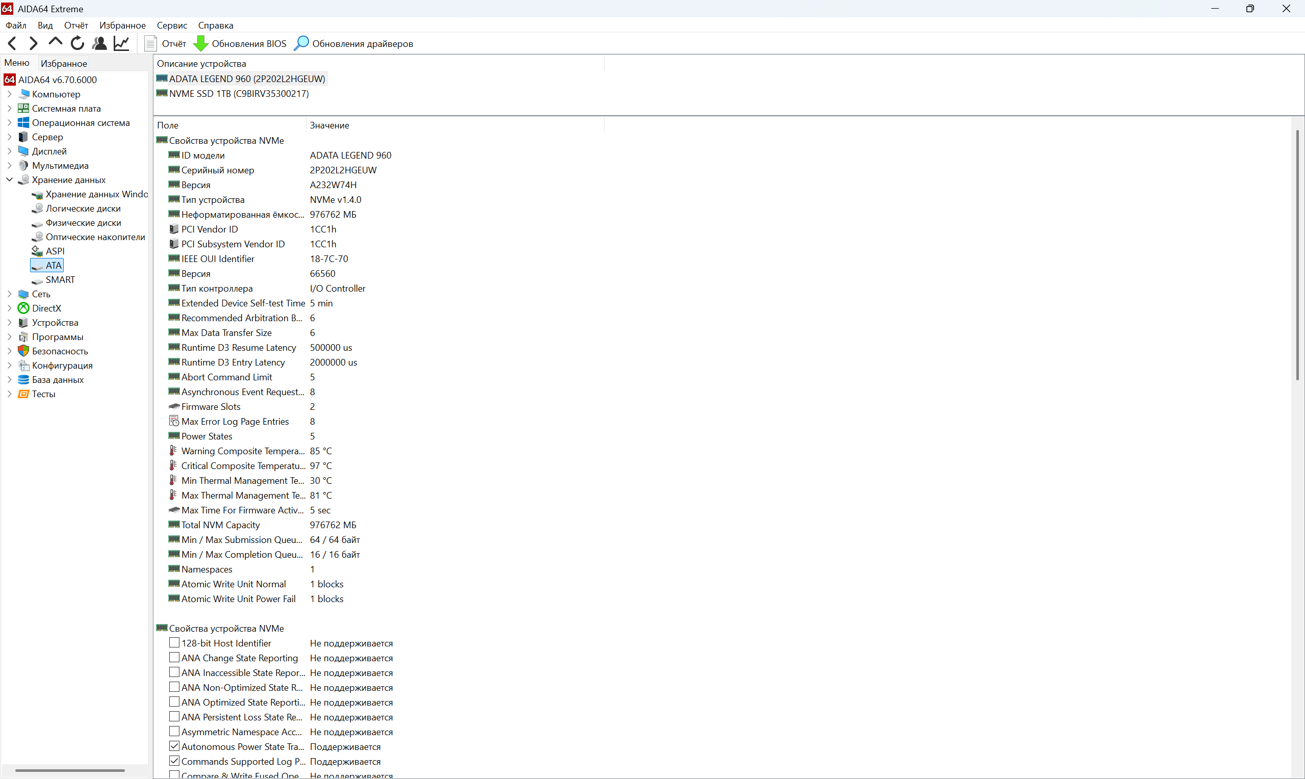The width and height of the screenshot is (1305, 779).
Task: Click the Up level arrow icon
Action: pyautogui.click(x=55, y=42)
